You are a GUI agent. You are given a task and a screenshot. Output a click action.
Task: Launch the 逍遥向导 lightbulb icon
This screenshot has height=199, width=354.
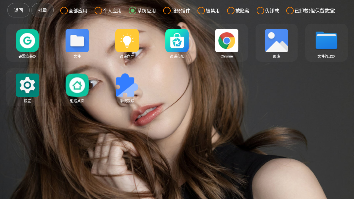[x=127, y=41]
